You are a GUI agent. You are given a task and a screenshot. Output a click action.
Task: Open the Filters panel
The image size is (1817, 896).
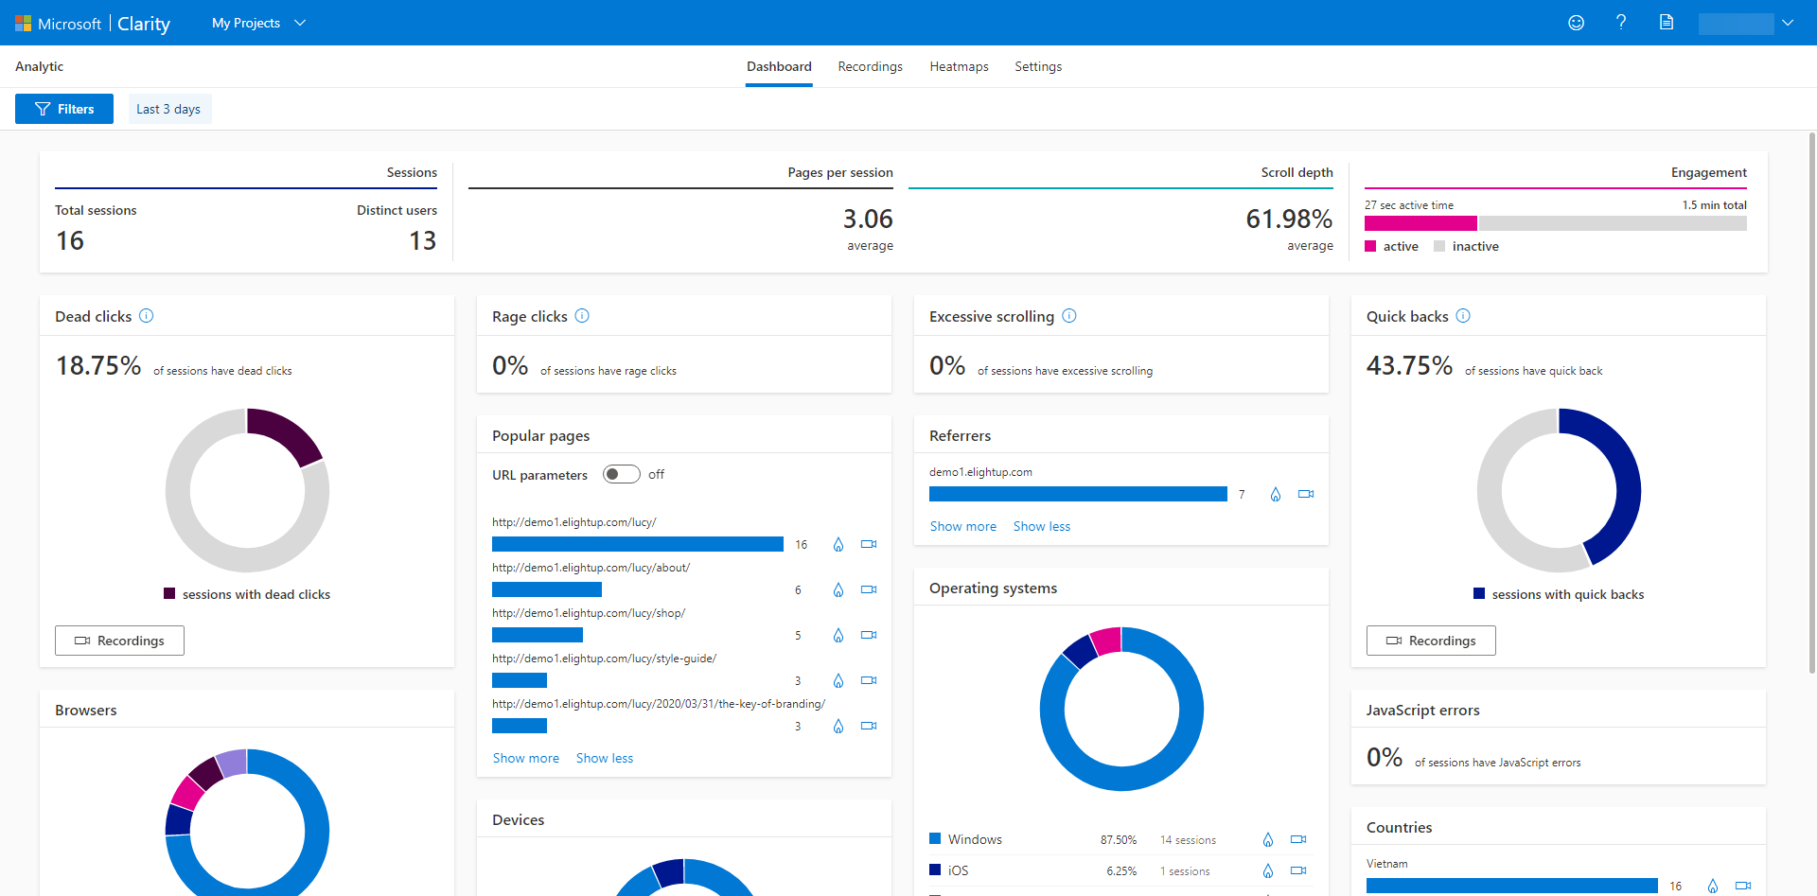(x=63, y=108)
